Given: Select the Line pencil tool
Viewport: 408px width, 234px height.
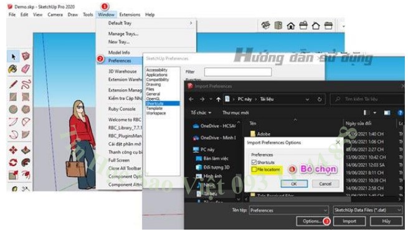Looking at the screenshot, I should tap(13, 84).
